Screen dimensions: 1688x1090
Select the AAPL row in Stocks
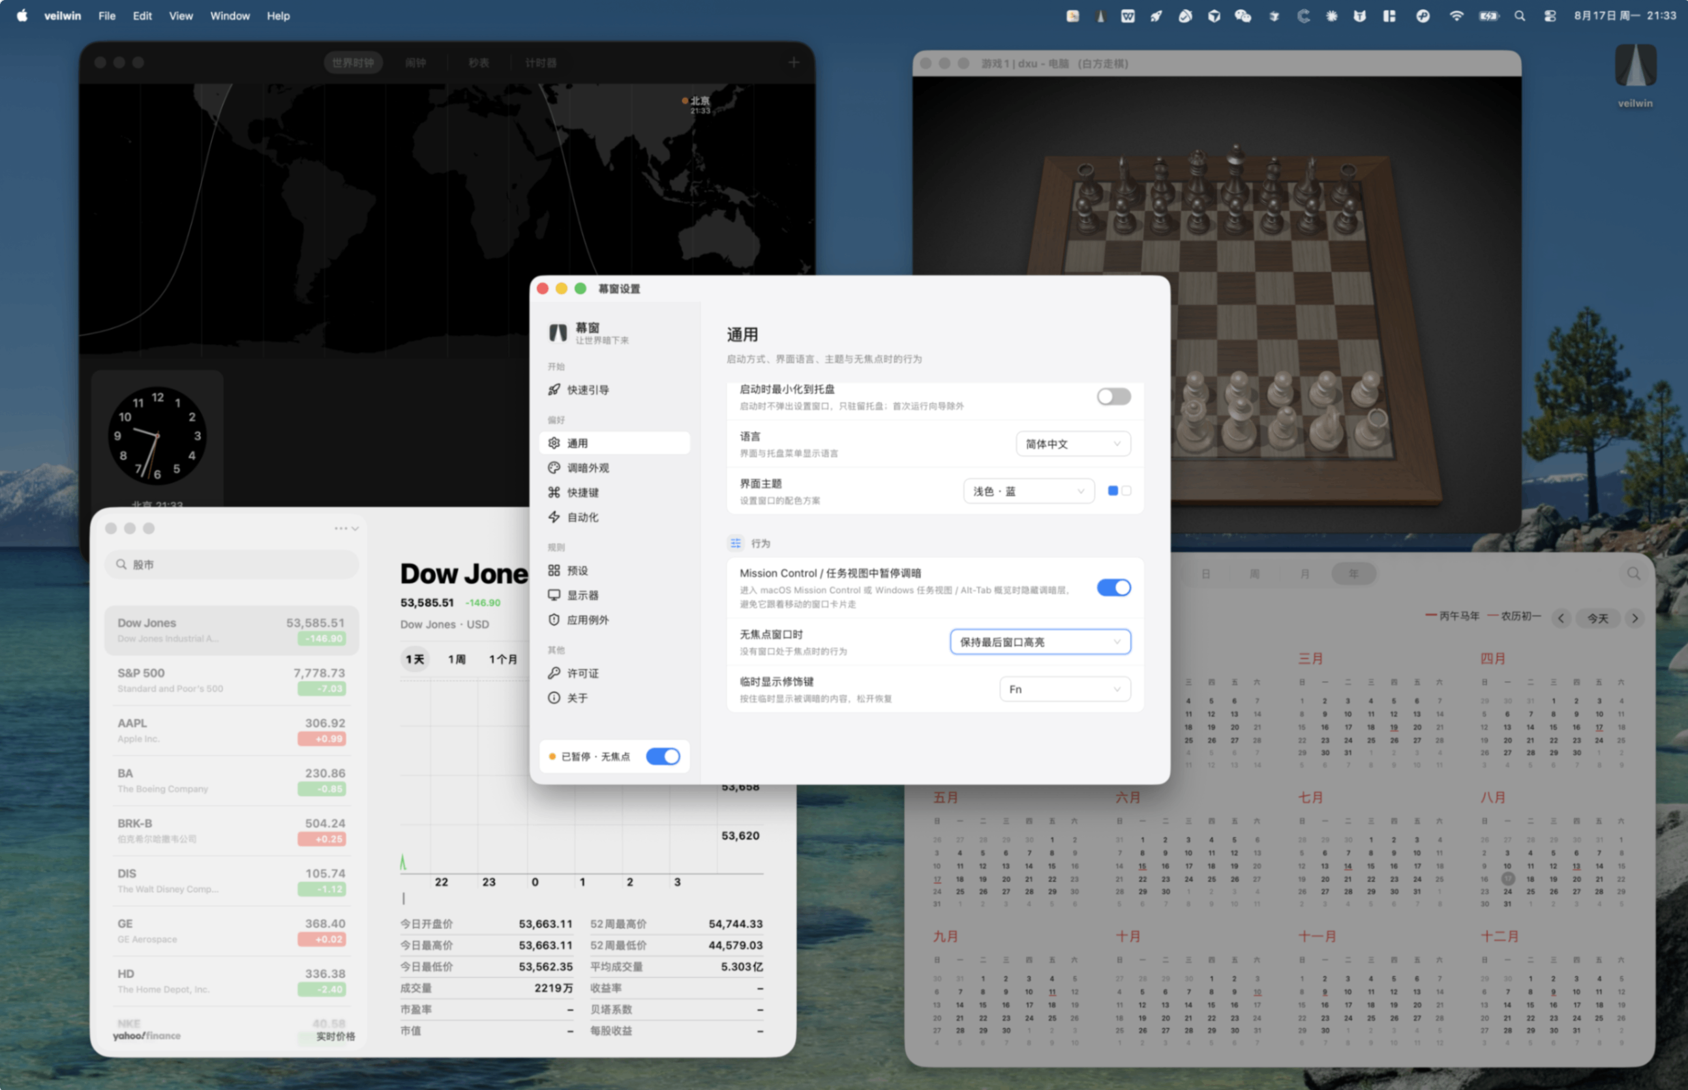click(x=232, y=730)
